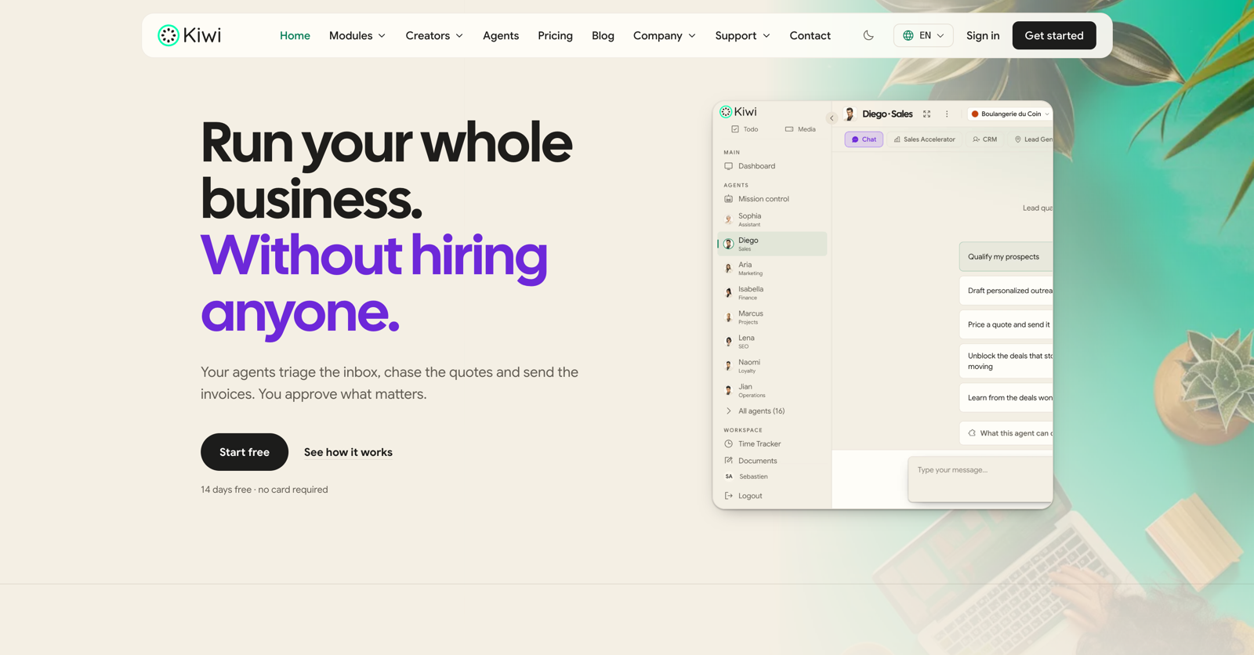Click See how it works
The image size is (1254, 655).
point(348,452)
